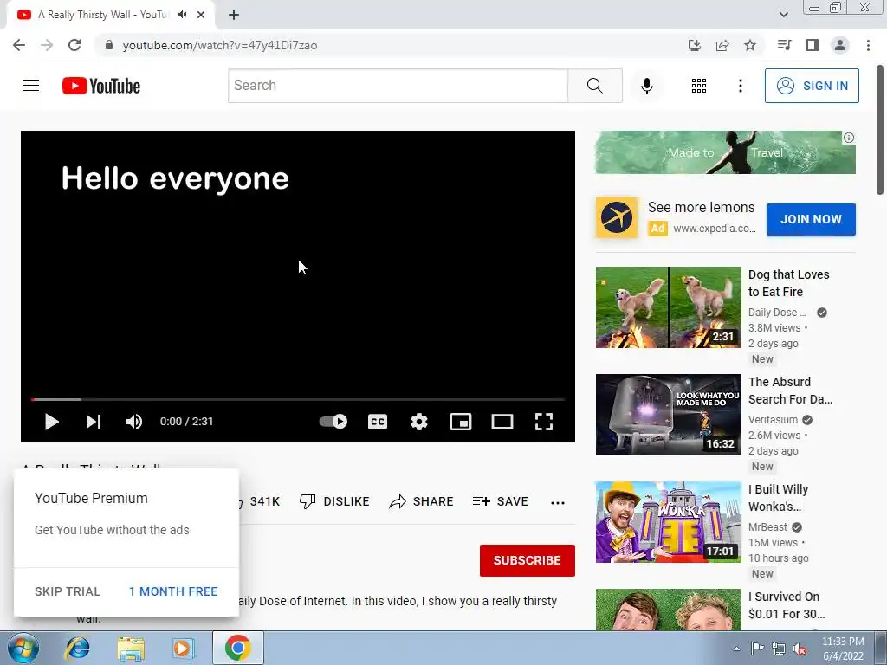Click the address bar URL
This screenshot has width=887, height=665.
coord(219,45)
